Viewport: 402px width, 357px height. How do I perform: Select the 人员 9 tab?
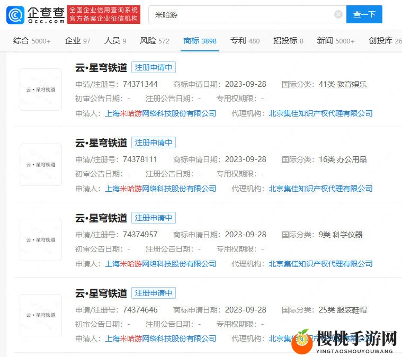[x=115, y=41]
